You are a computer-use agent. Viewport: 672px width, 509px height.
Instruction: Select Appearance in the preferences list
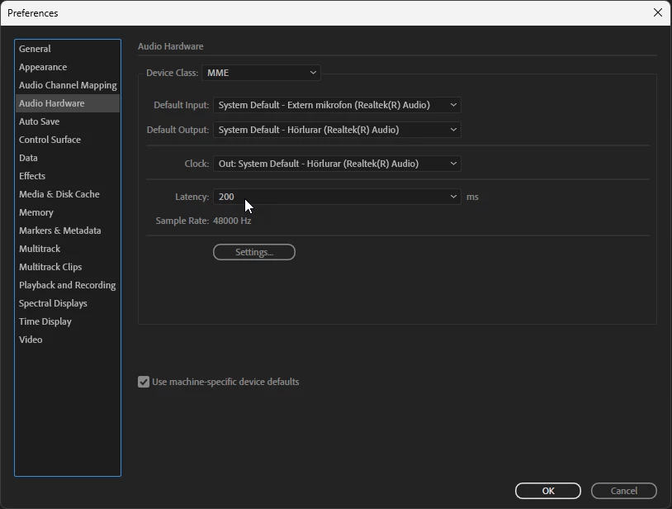68,67
